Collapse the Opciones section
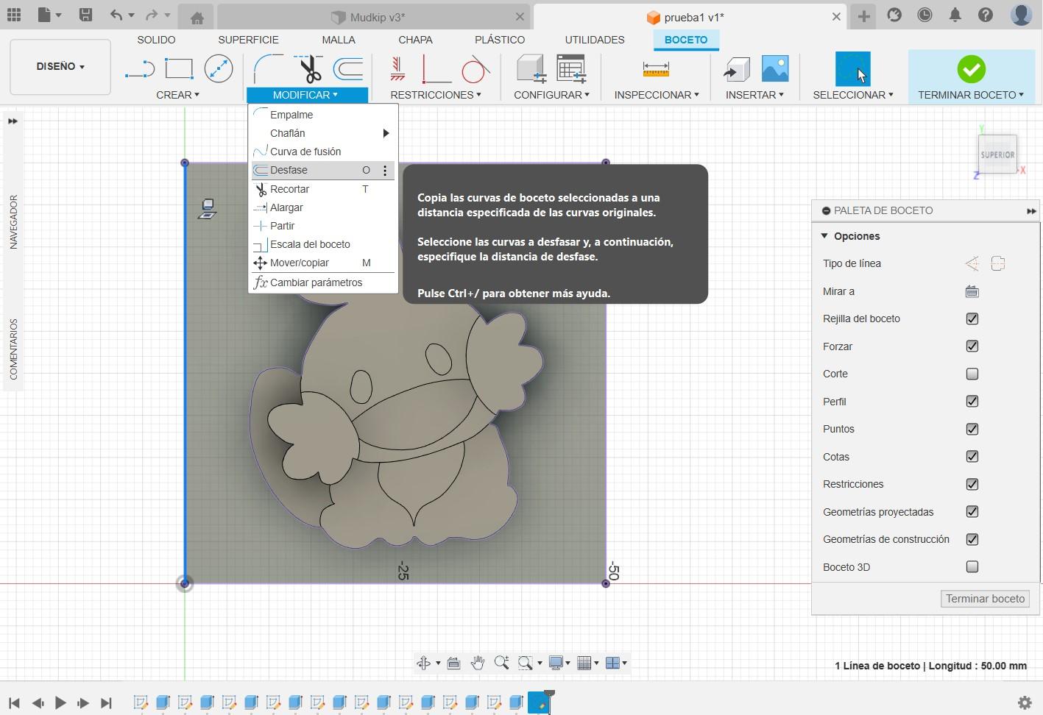The image size is (1043, 715). point(824,236)
